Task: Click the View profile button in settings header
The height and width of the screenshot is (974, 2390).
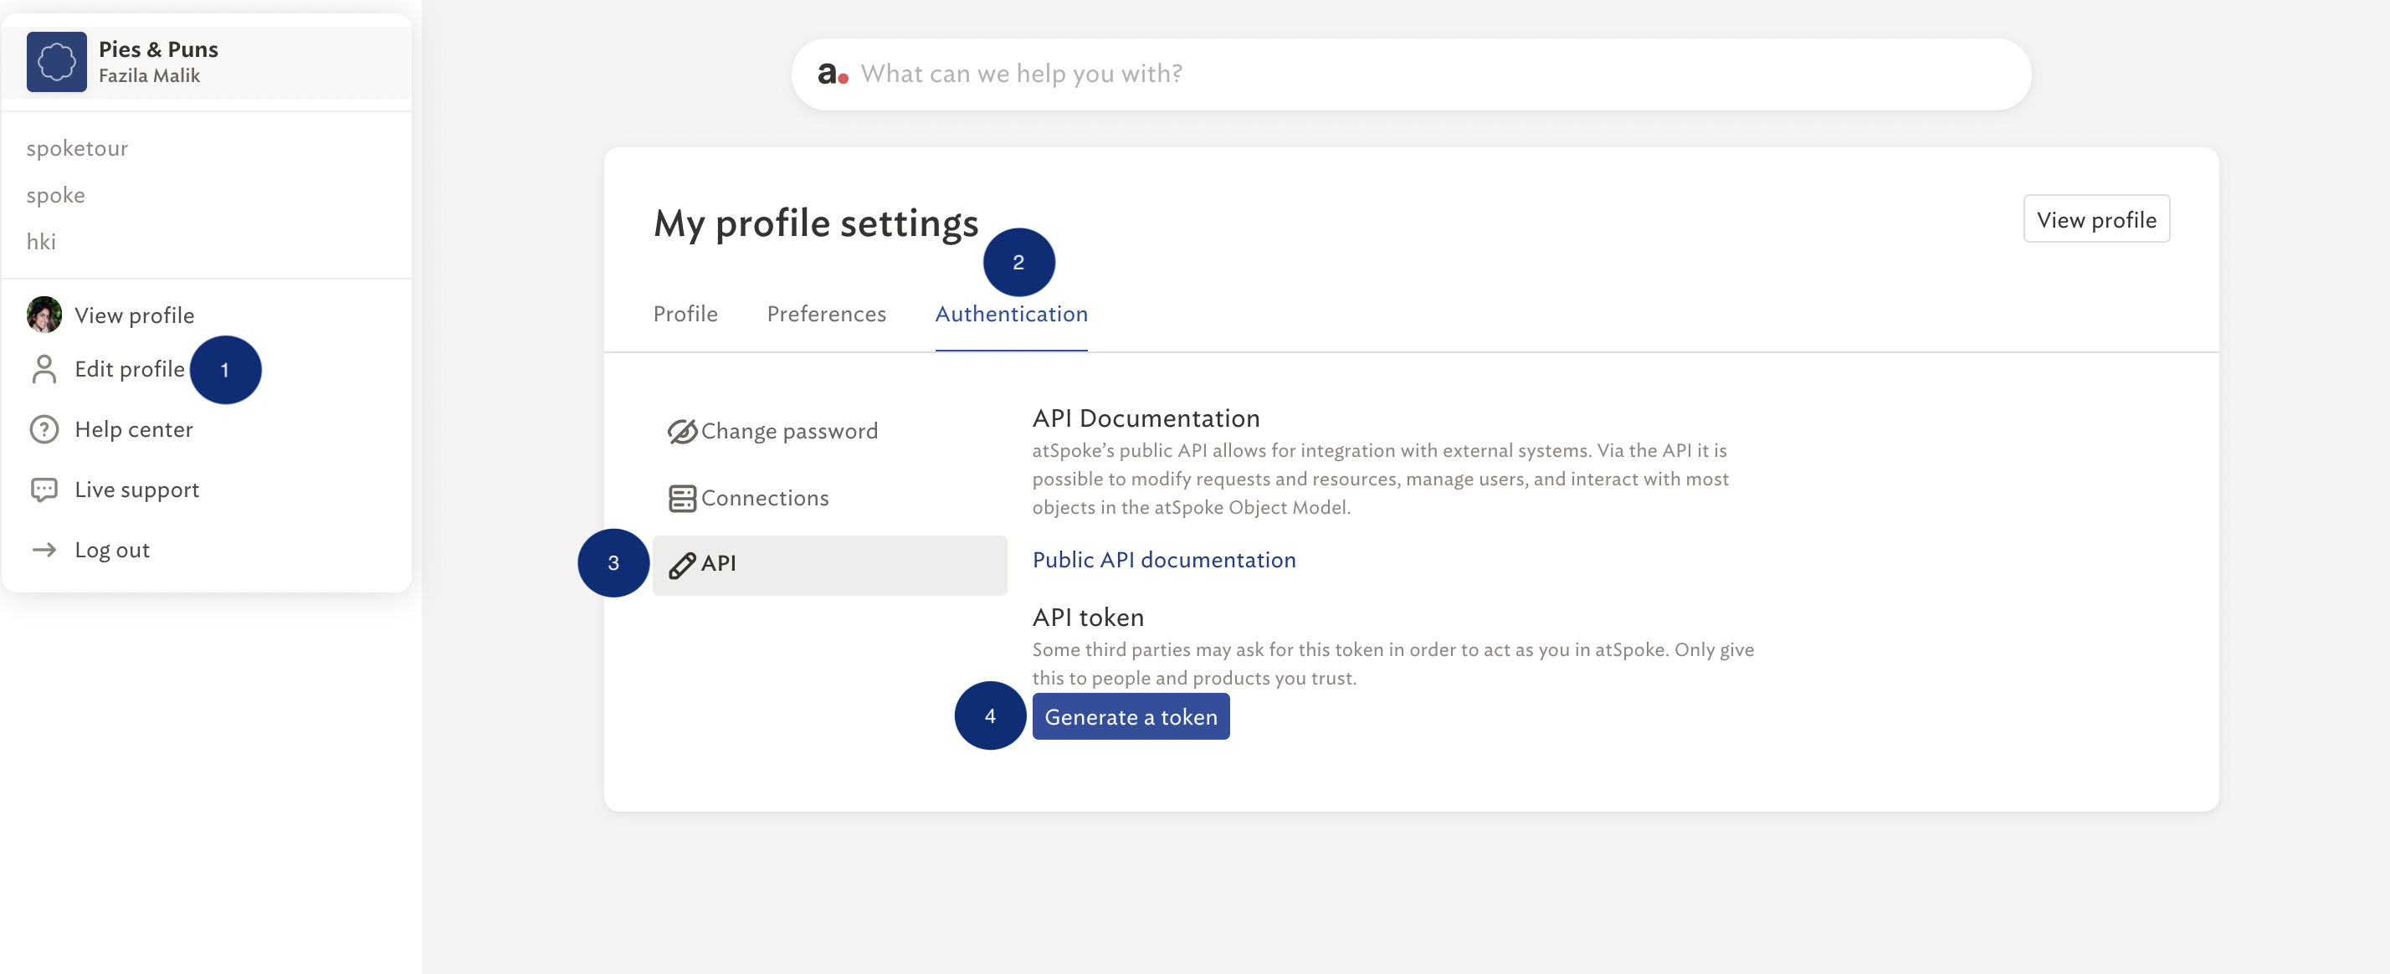Action: click(2096, 219)
